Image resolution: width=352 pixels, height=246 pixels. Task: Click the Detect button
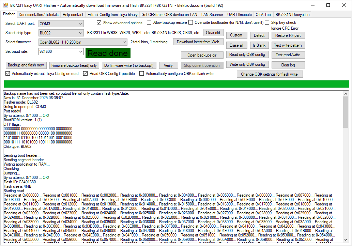tap(259, 35)
